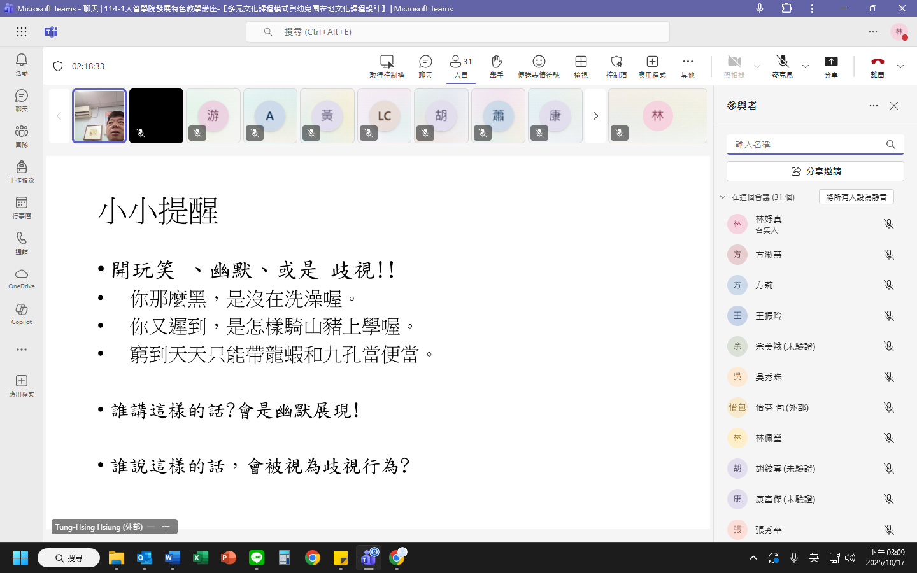Open the Share (分享) screen icon
Screen dimensions: 917x573
click(x=831, y=66)
